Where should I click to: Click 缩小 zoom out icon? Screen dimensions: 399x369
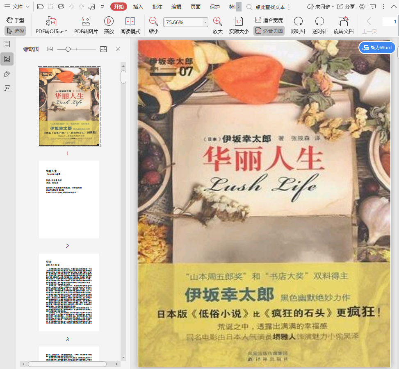coord(154,25)
